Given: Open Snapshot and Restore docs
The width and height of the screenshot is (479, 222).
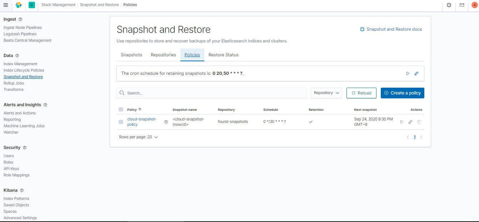Looking at the screenshot, I should click(x=391, y=29).
